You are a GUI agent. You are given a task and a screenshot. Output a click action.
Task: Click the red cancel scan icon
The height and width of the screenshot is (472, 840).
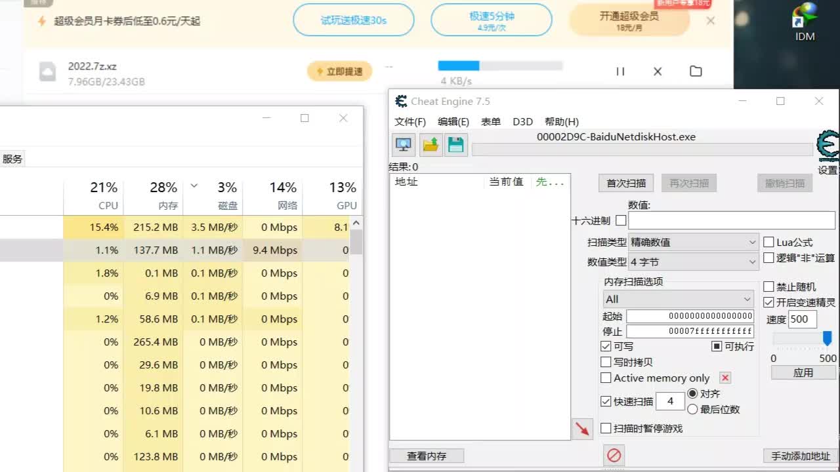(x=614, y=455)
